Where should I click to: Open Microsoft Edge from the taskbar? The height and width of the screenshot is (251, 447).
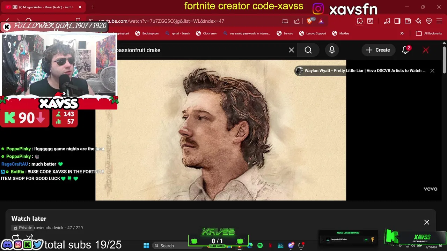coord(250,246)
